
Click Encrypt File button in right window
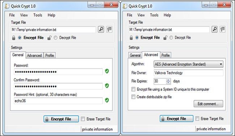tap(176, 119)
